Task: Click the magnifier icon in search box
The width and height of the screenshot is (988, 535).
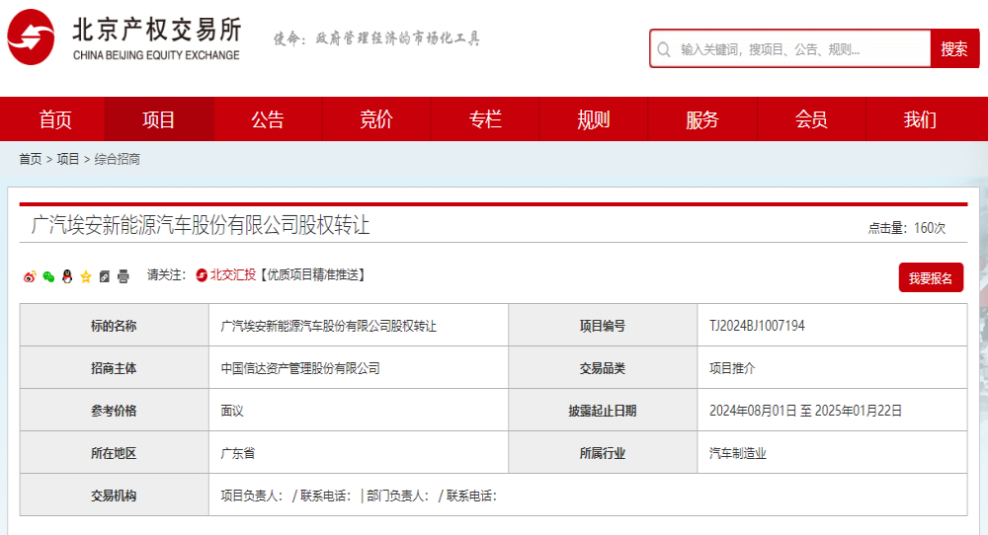Action: (664, 49)
